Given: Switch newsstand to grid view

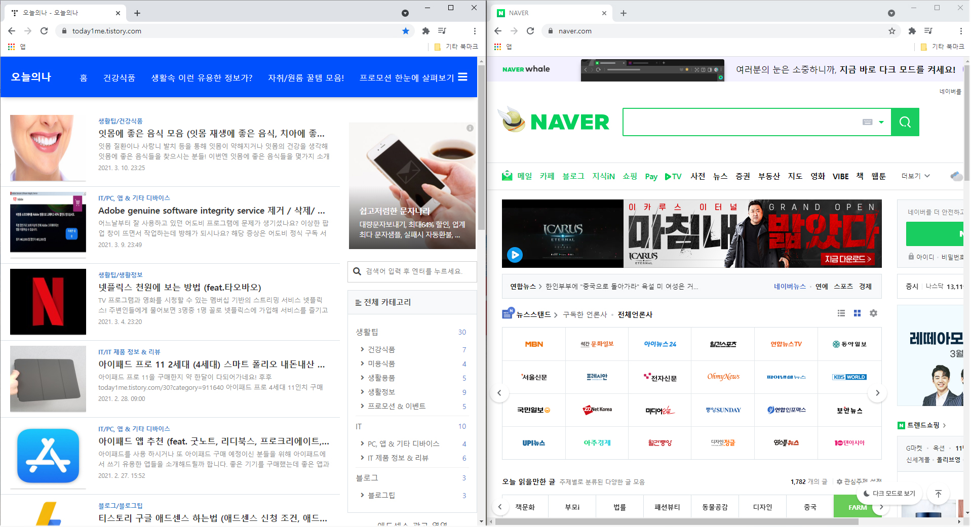Looking at the screenshot, I should click(x=857, y=313).
